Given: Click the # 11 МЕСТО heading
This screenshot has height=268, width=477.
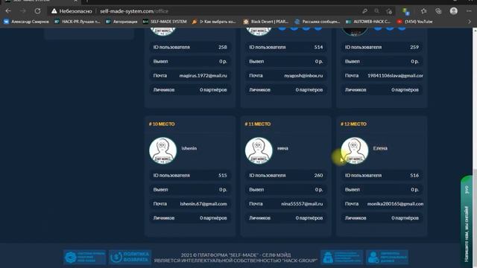Looking at the screenshot, I should click(x=258, y=124).
